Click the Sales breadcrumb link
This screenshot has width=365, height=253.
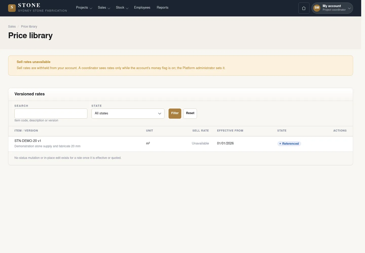point(12,27)
